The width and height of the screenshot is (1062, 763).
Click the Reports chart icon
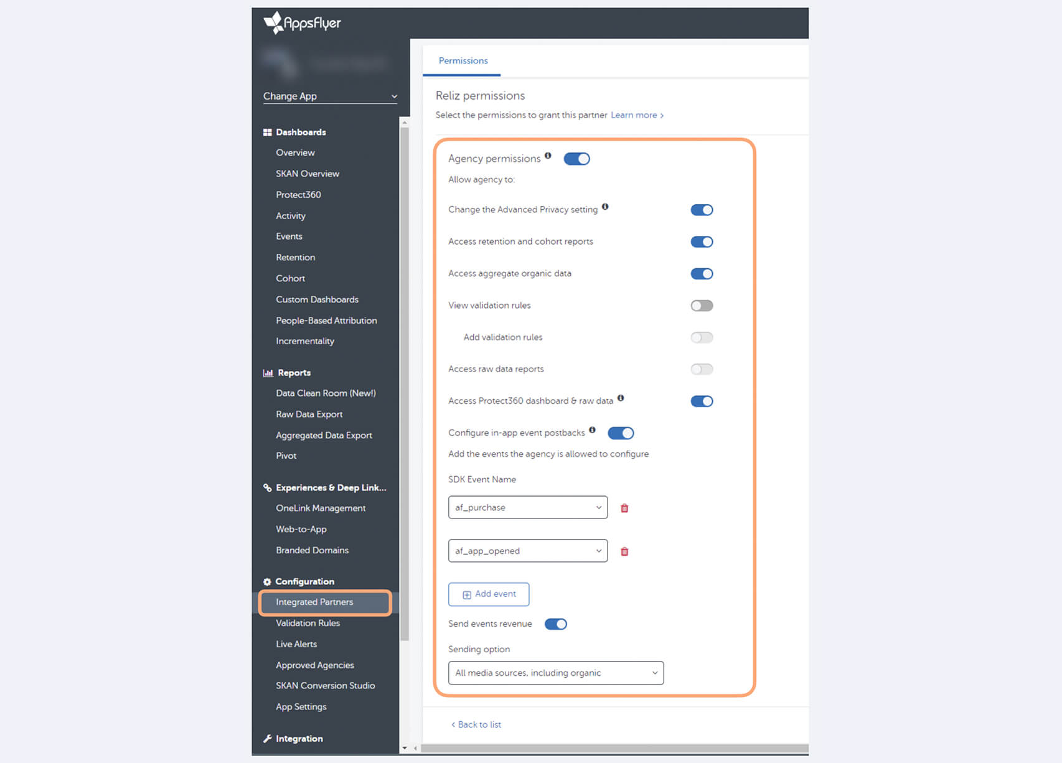[268, 373]
